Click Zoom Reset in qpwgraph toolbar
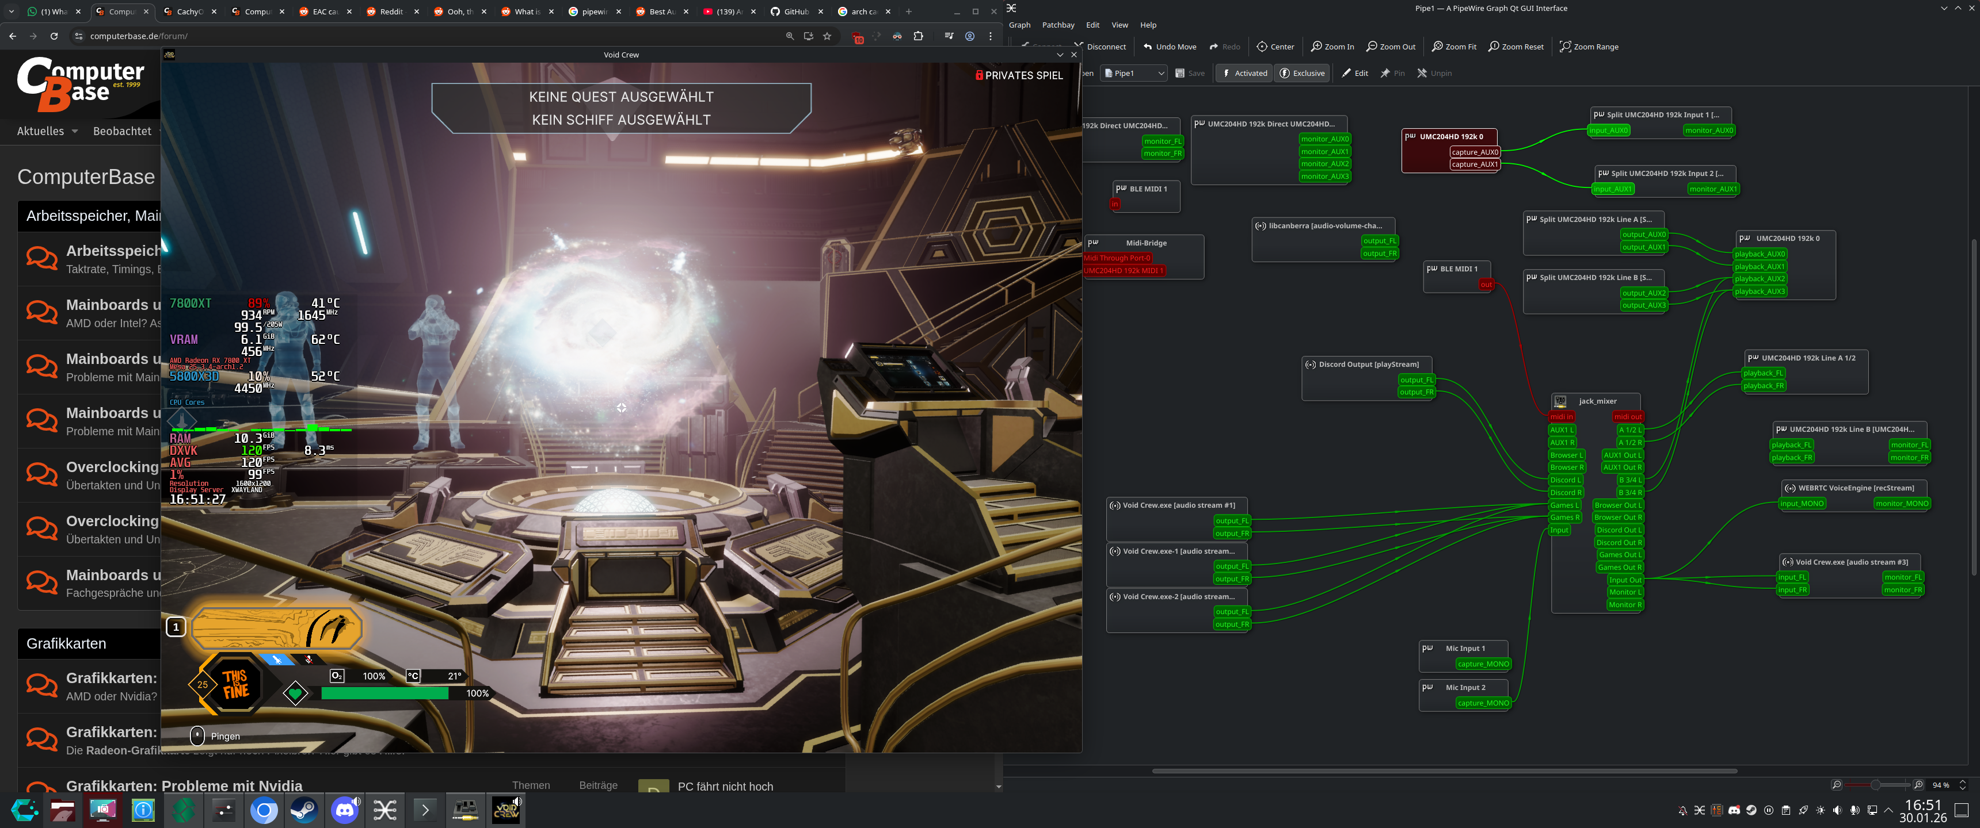Screen dimensions: 1980x828 click(x=1516, y=47)
